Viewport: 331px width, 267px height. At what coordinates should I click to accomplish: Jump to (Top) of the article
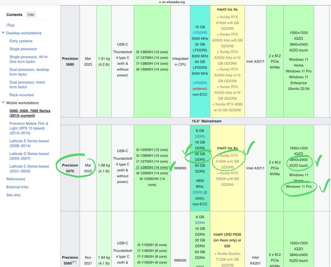pyautogui.click(x=11, y=25)
